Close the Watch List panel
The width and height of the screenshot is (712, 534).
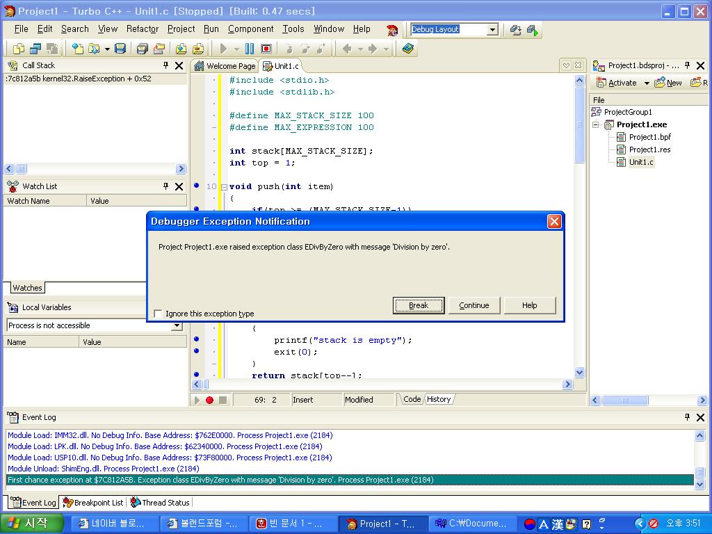179,186
